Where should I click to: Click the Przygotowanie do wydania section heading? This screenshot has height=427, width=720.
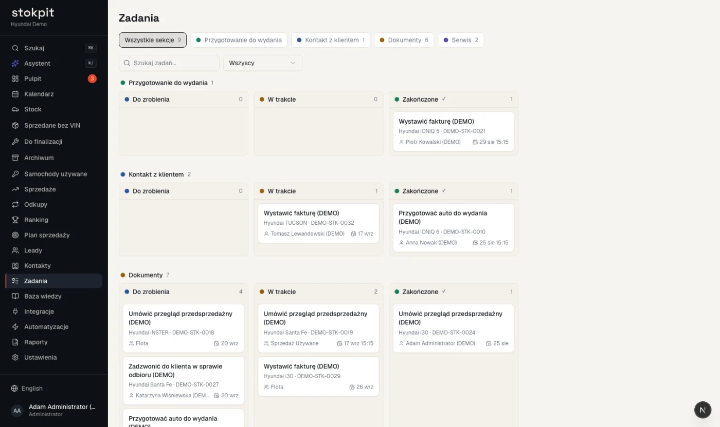[168, 83]
